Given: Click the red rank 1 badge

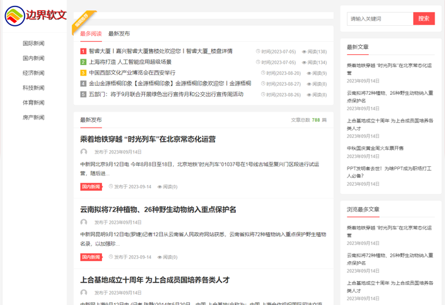Looking at the screenshot, I should coord(83,52).
